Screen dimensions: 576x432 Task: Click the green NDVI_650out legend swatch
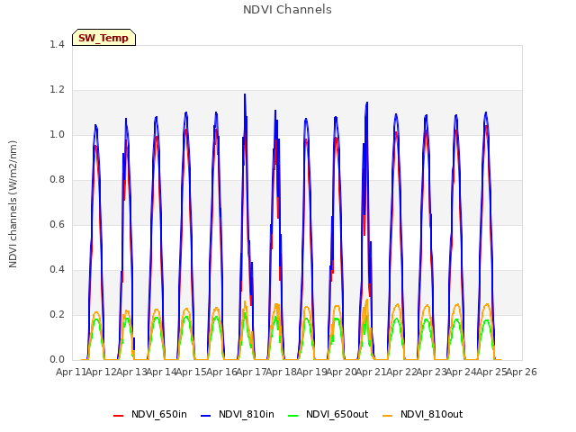[293, 416]
